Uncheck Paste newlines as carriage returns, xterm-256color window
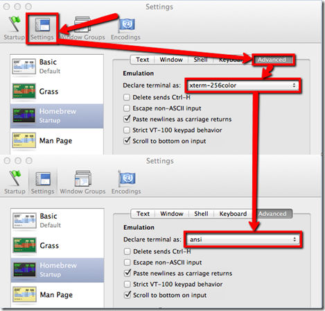The image size is (325, 311). click(127, 119)
